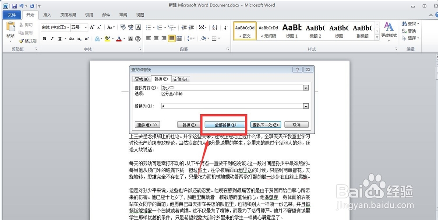Click into the 查找内容 input field

pos(233,88)
